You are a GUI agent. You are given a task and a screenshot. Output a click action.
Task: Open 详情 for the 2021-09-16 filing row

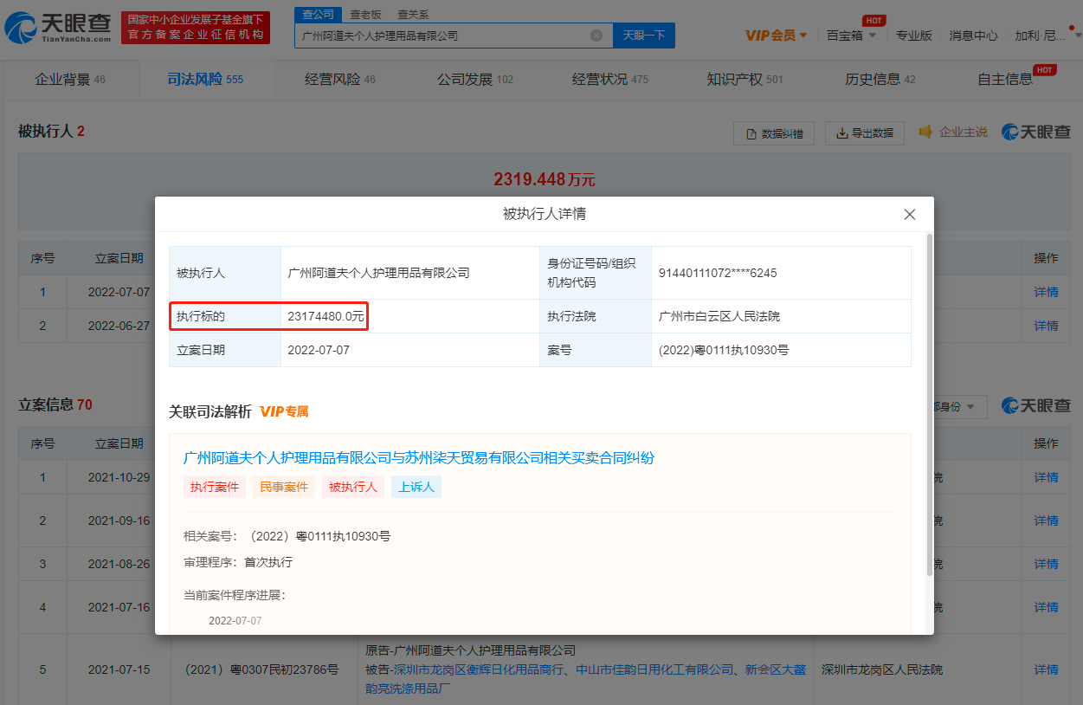tap(1046, 521)
